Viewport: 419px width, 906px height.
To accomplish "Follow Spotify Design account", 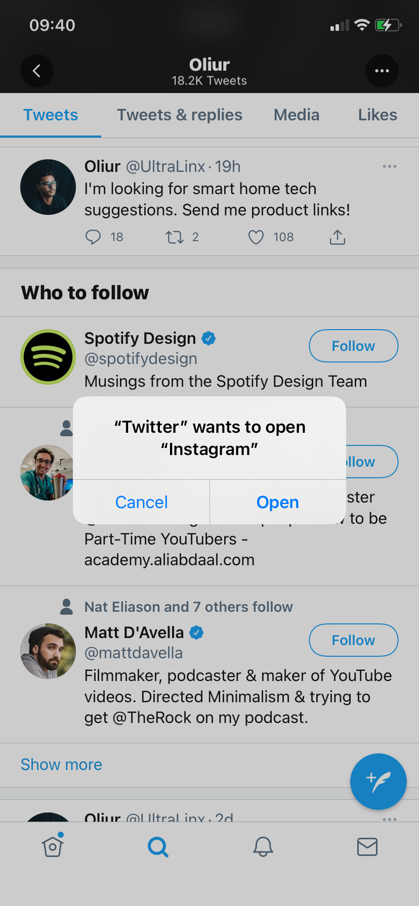I will [x=353, y=346].
